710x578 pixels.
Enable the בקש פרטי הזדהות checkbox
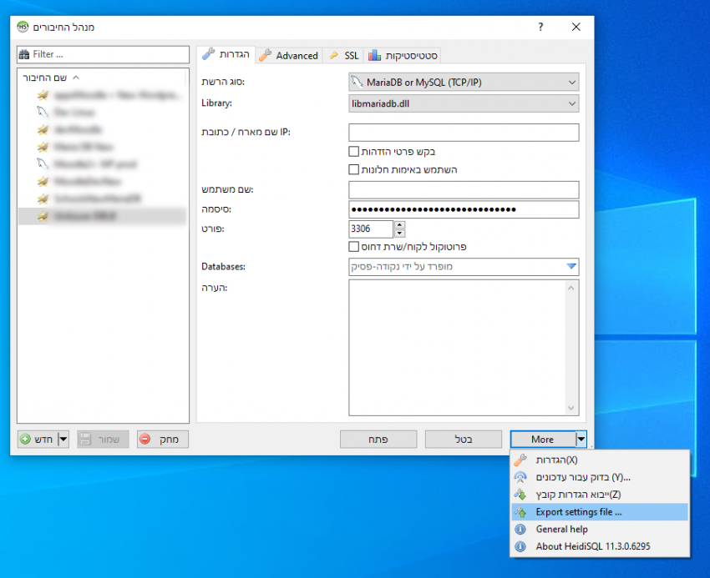point(353,151)
